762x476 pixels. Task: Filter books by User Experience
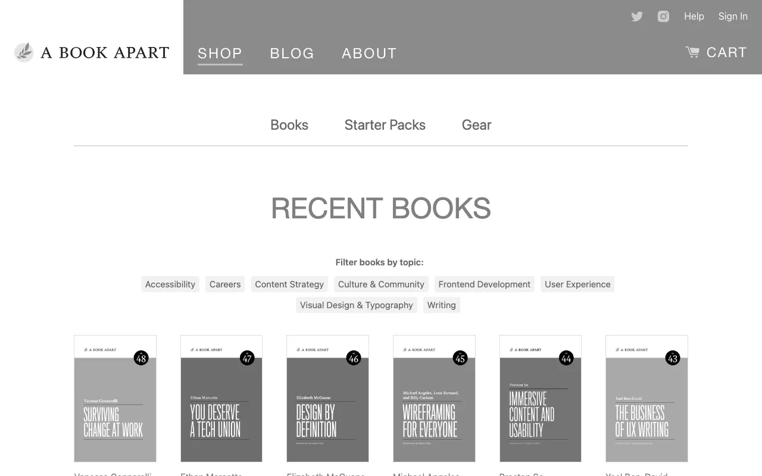[x=577, y=284]
